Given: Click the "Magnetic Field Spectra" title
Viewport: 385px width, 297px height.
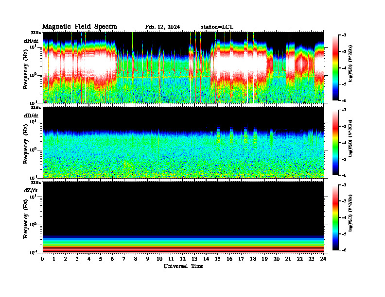Looking at the screenshot, I should [x=80, y=27].
